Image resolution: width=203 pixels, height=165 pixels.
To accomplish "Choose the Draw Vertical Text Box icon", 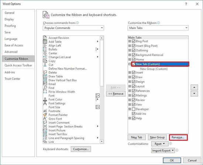I will pyautogui.click(x=45, y=80).
